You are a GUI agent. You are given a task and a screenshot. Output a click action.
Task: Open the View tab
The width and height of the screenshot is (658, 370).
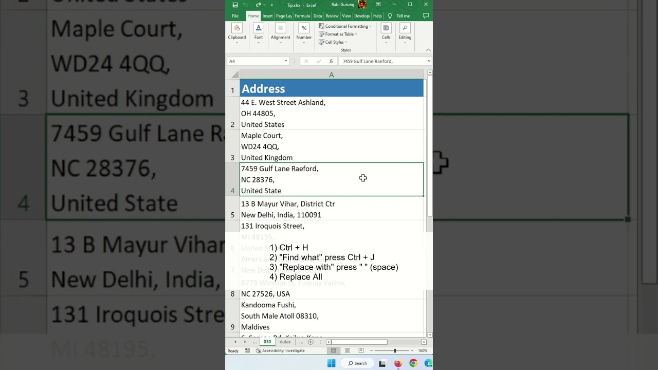[x=346, y=16]
